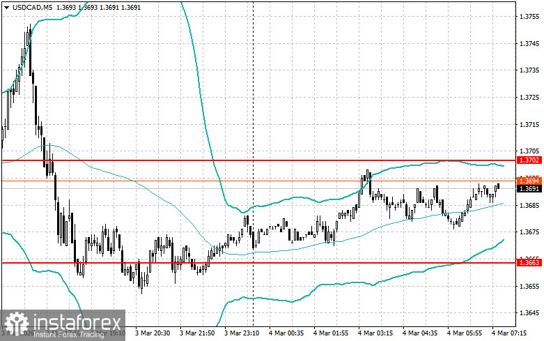The width and height of the screenshot is (544, 341).
Task: Click the 1.3715 price axis value
Action: 529,124
